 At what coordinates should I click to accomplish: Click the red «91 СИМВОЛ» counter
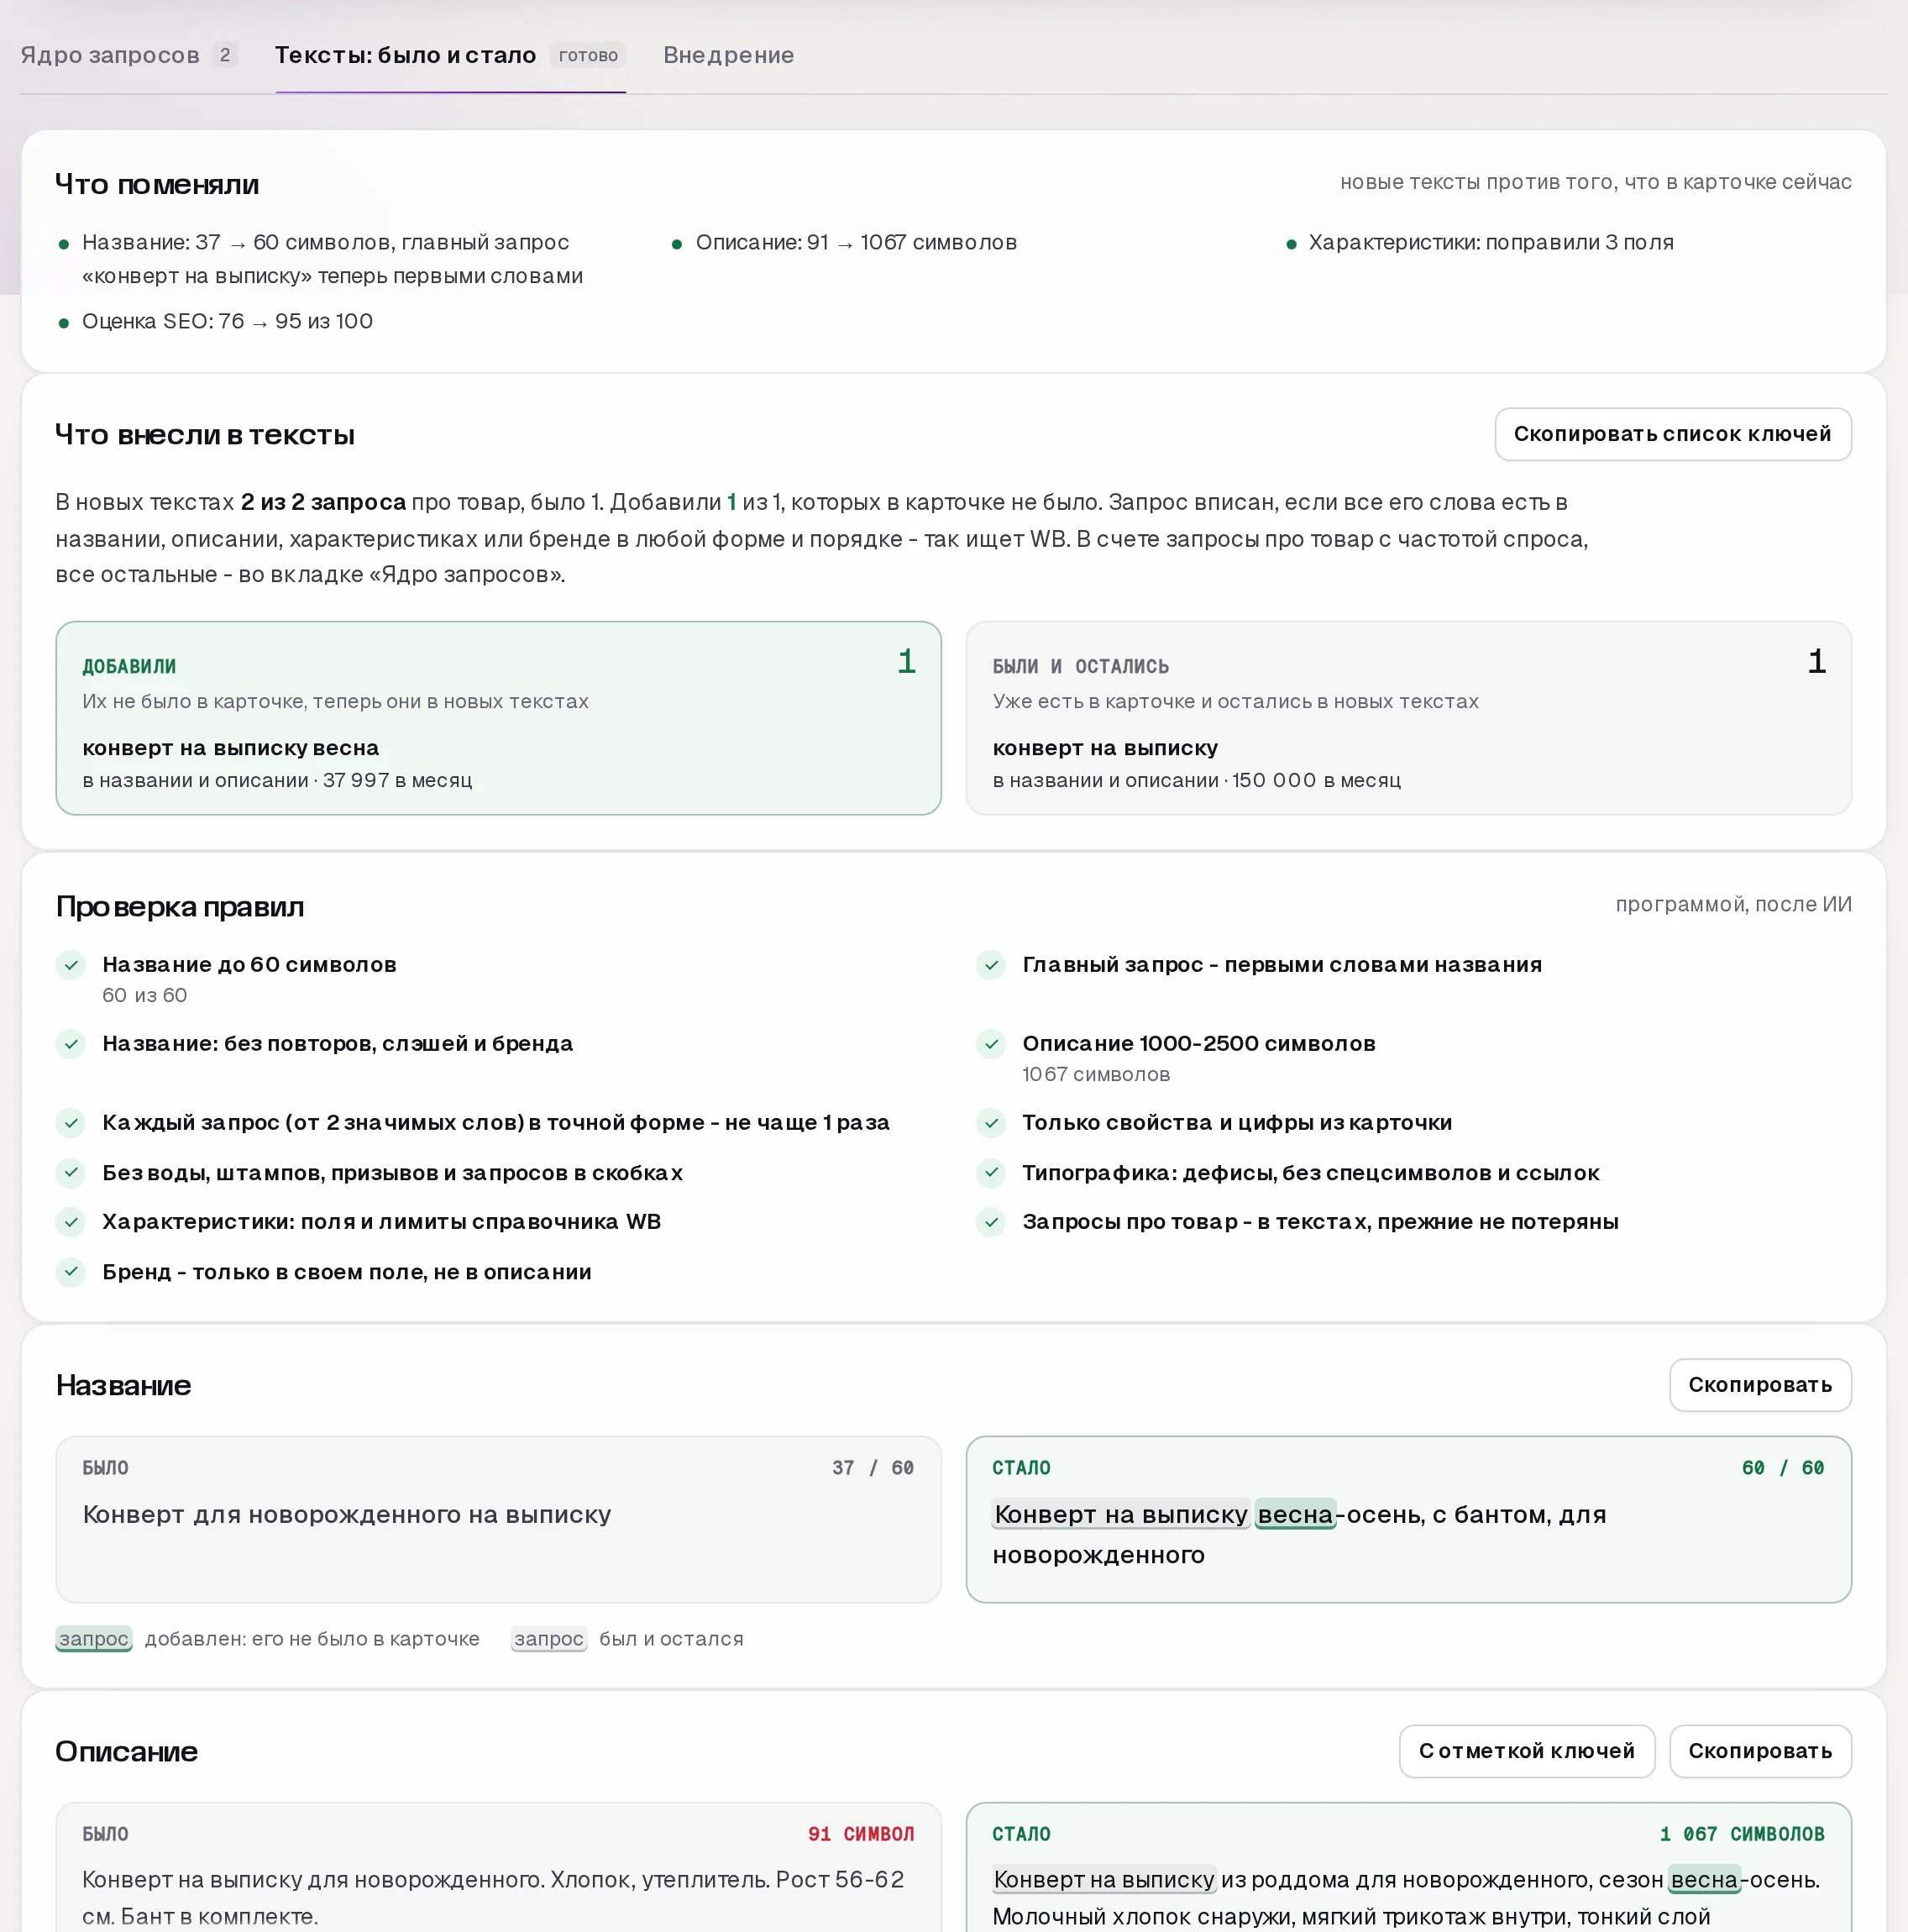point(861,1834)
